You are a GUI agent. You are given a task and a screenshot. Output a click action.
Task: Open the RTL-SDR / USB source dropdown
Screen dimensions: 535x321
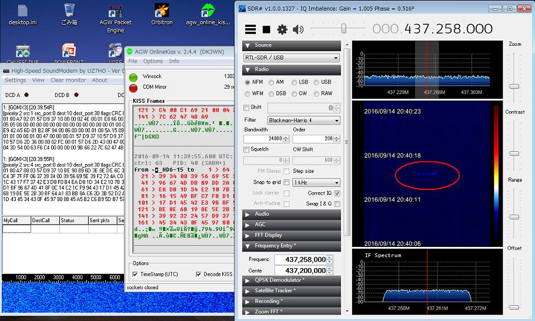pos(292,58)
